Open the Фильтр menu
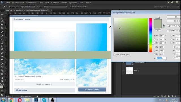The width and height of the screenshot is (181, 102). [64, 3]
